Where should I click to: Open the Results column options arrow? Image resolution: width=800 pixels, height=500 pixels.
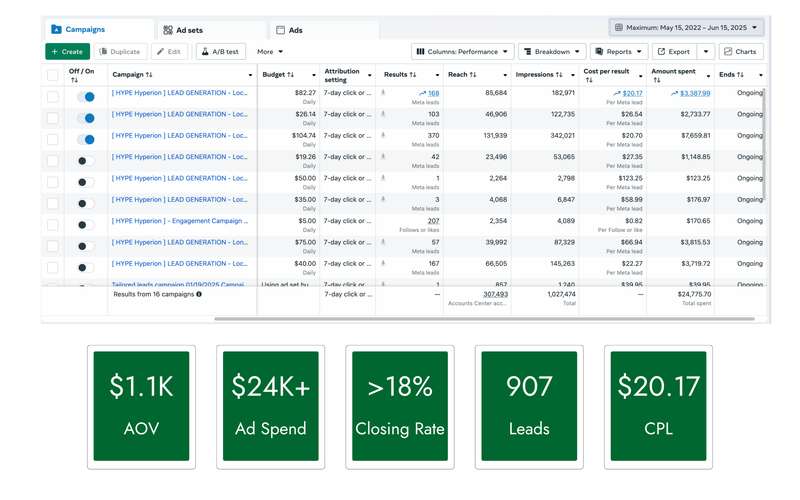pyautogui.click(x=437, y=75)
